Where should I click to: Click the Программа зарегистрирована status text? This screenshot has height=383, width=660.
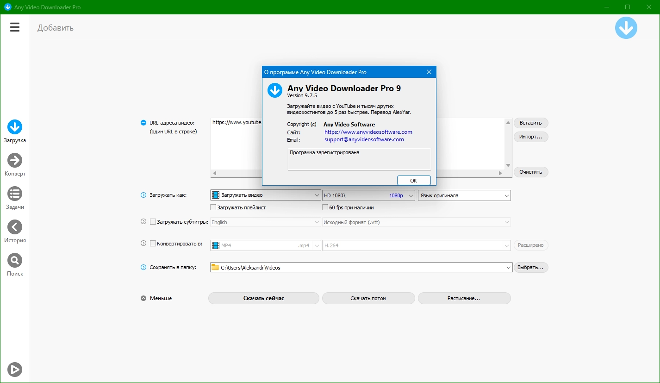point(324,152)
